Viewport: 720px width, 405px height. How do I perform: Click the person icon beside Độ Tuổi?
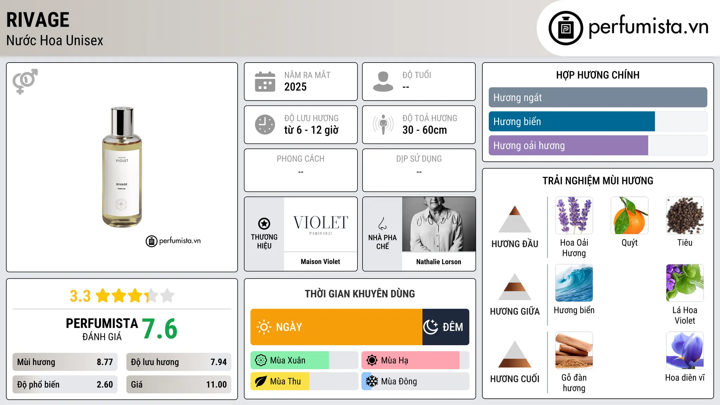(383, 82)
